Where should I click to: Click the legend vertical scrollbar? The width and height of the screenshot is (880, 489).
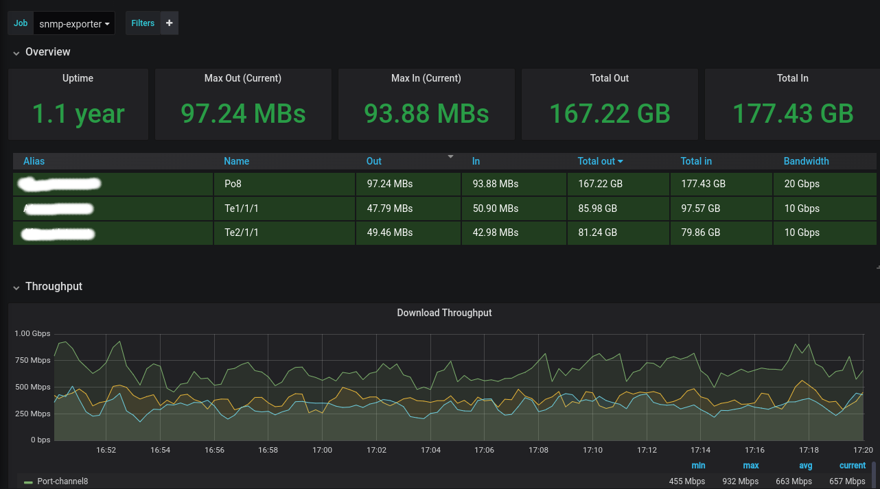click(873, 475)
